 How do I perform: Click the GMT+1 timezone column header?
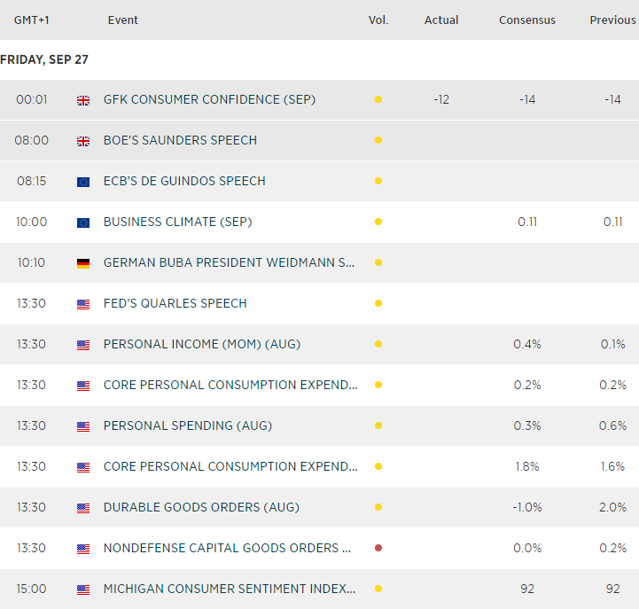(31, 20)
